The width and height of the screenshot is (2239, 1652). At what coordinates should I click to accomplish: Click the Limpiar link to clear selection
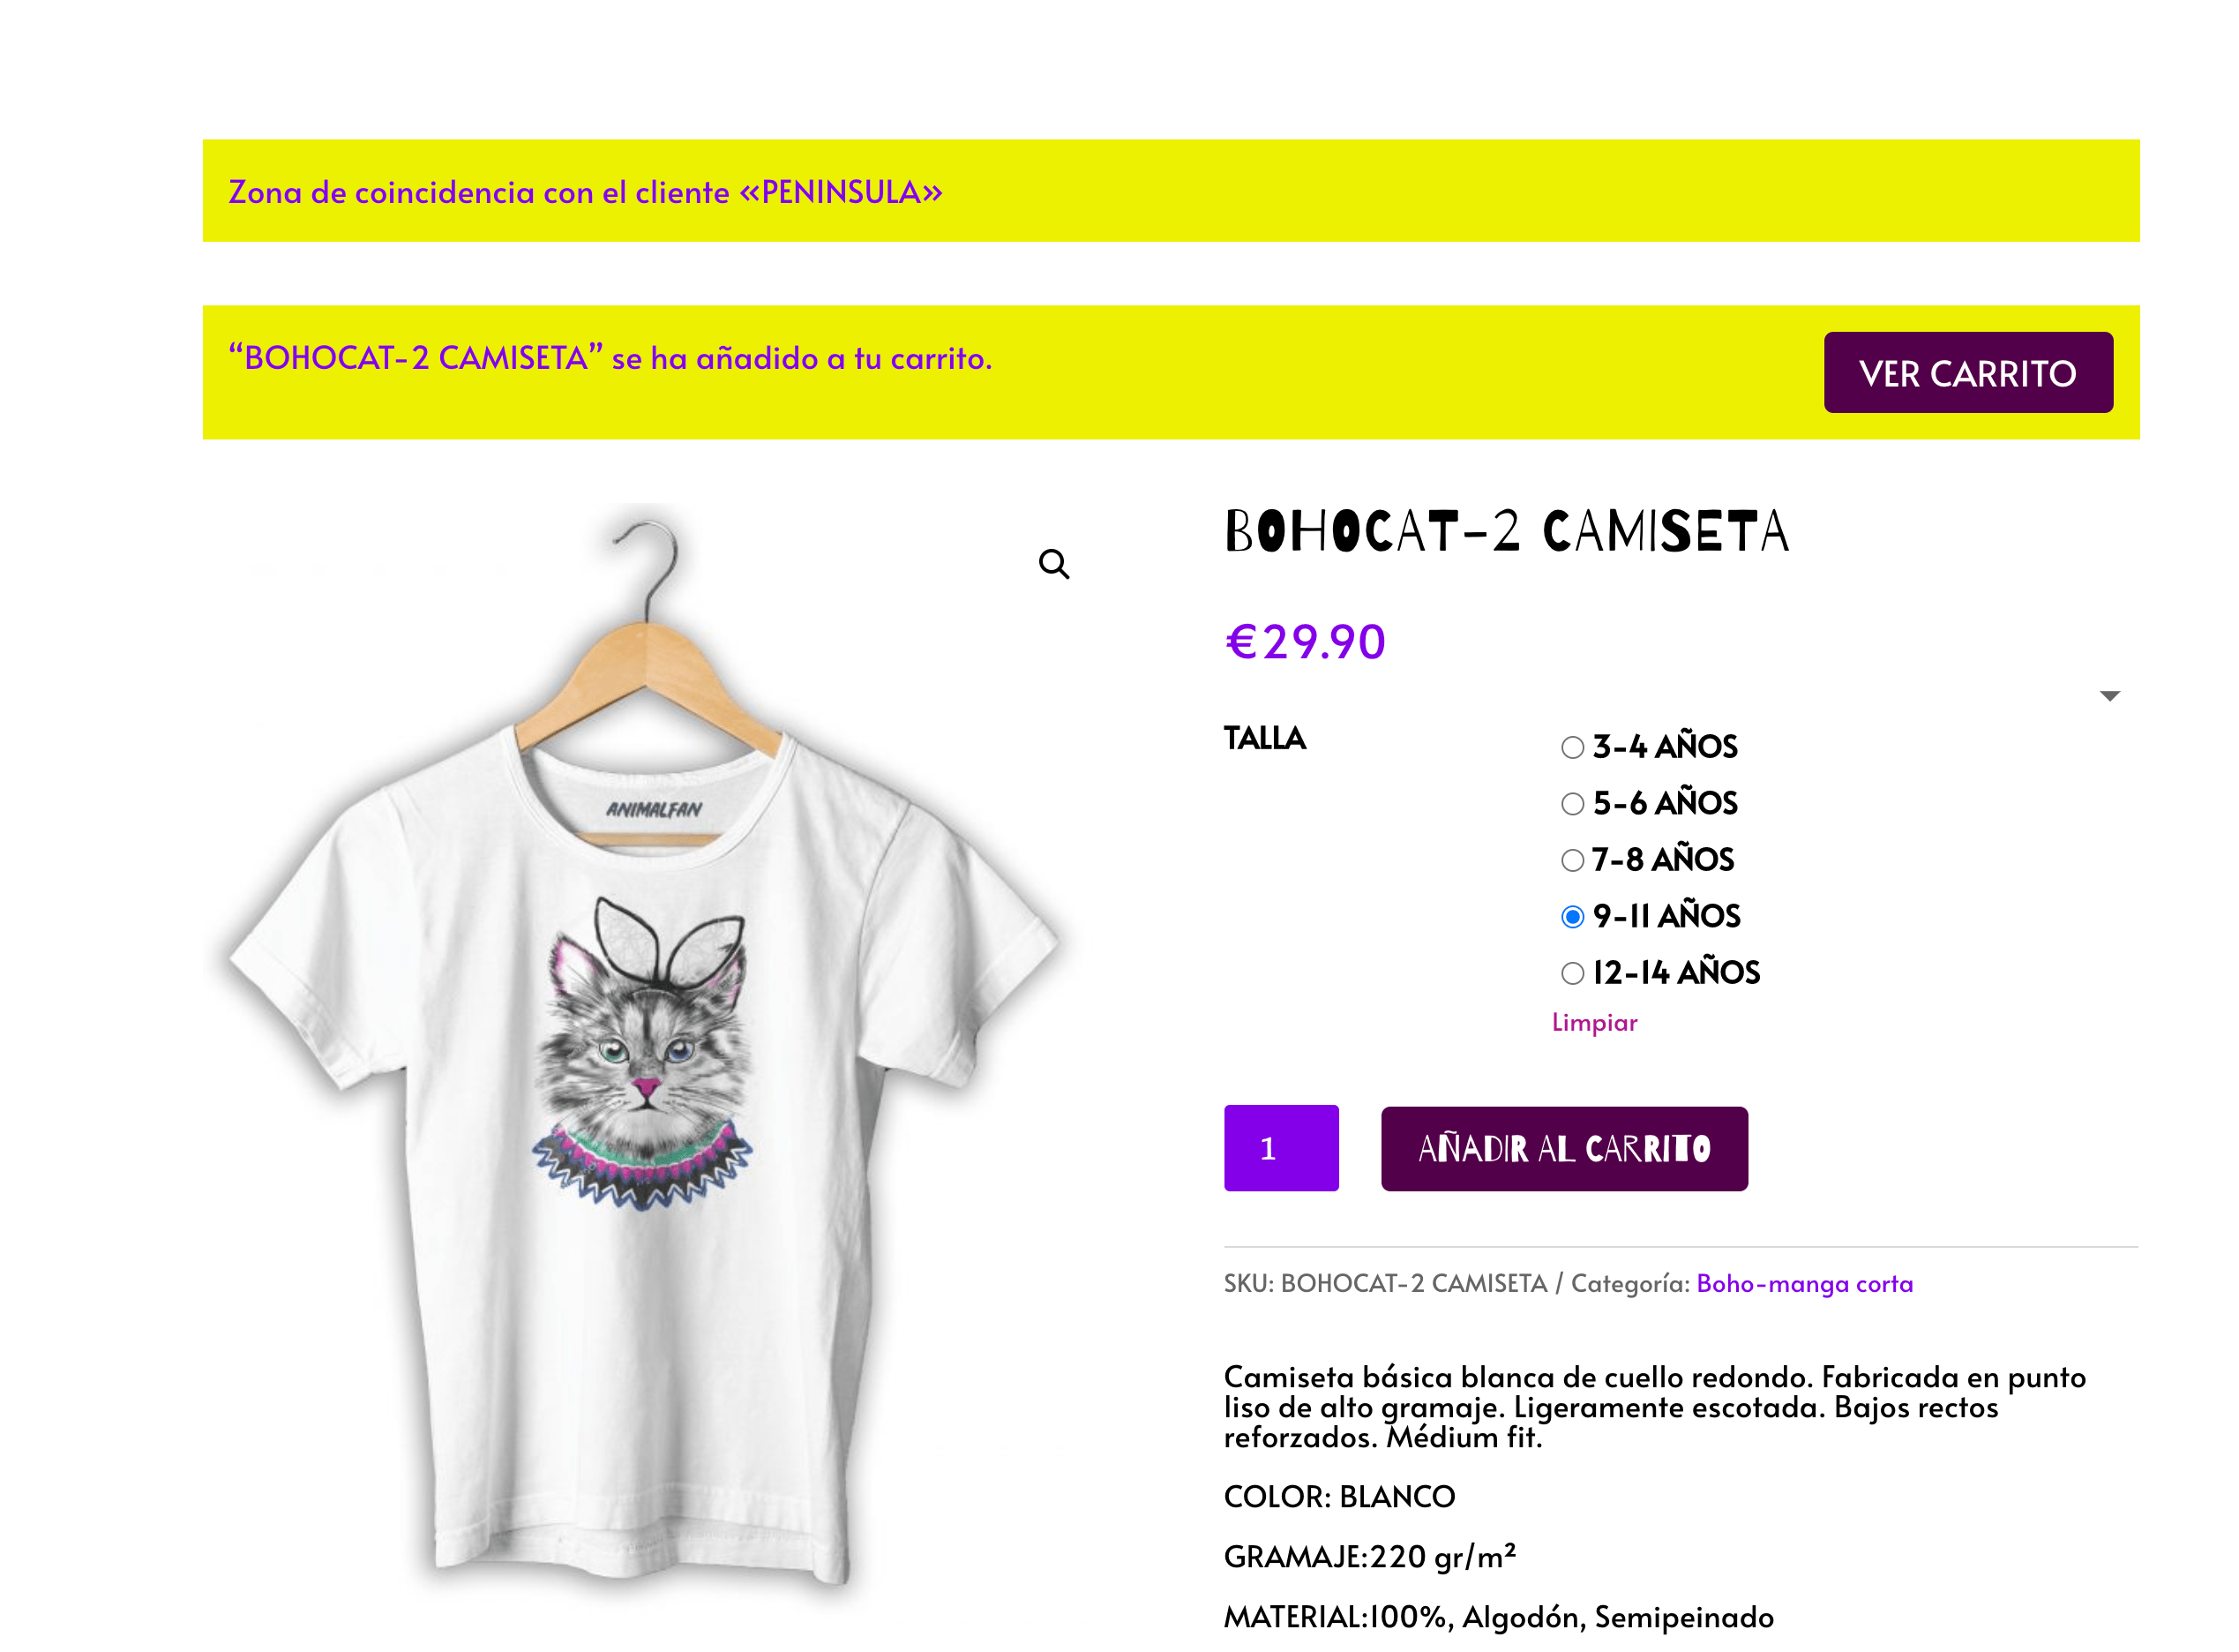pyautogui.click(x=1594, y=1022)
